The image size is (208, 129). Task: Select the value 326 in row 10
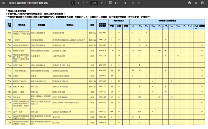pos(112,50)
